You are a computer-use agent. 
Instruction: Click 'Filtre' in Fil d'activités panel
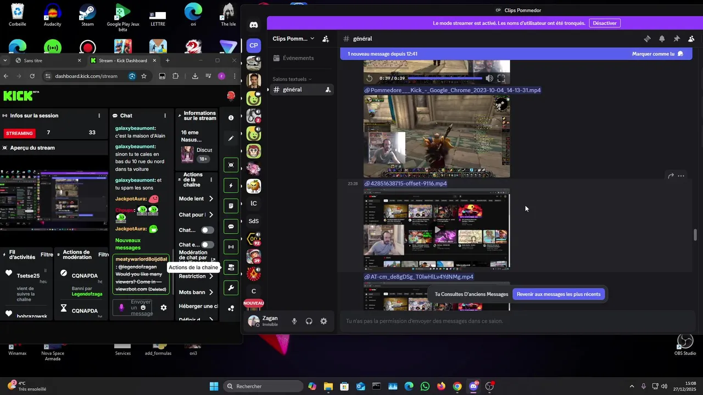pyautogui.click(x=47, y=255)
